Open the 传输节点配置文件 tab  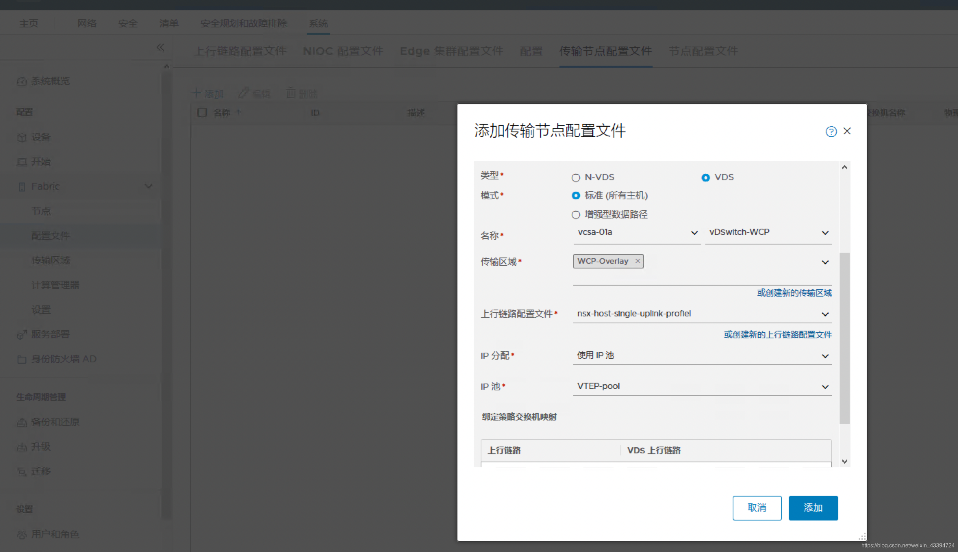[606, 51]
